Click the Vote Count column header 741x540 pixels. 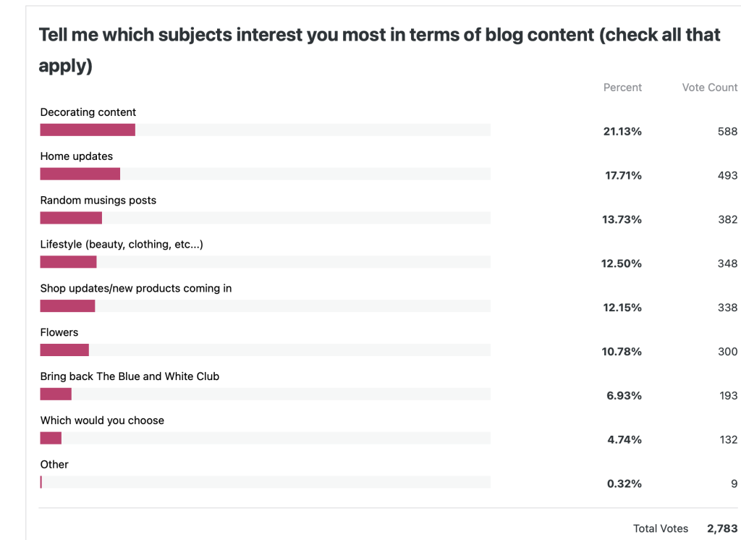tap(709, 88)
